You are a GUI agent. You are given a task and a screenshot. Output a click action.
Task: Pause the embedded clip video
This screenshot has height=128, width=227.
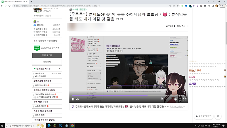click(x=73, y=99)
